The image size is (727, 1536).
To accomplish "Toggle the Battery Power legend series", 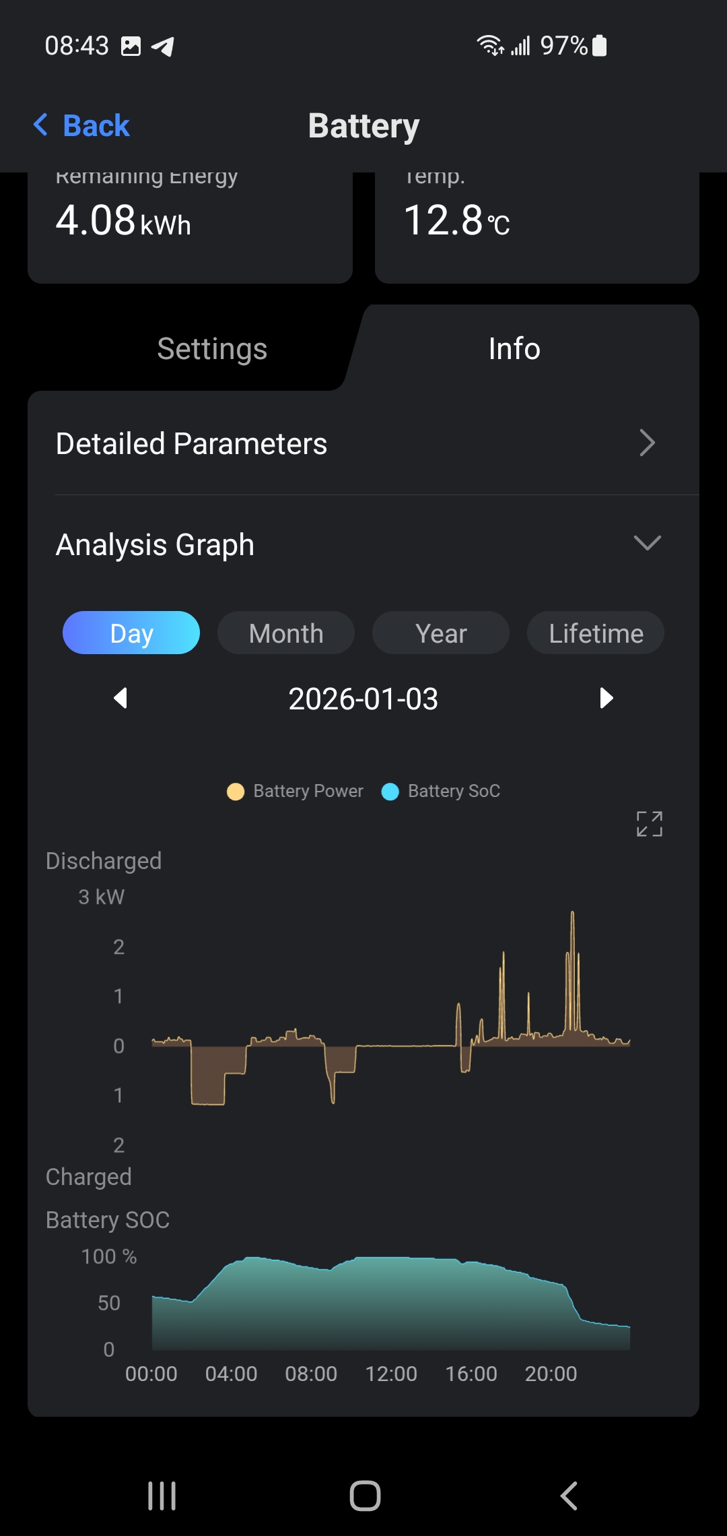I will click(x=296, y=791).
